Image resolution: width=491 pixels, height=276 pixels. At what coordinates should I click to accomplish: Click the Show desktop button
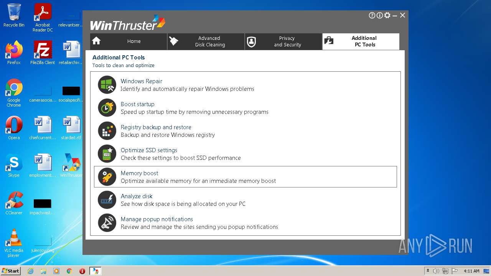tap(487, 271)
